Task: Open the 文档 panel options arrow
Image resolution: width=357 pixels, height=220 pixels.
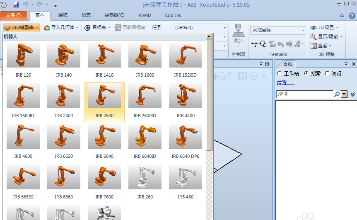Action: point(346,64)
